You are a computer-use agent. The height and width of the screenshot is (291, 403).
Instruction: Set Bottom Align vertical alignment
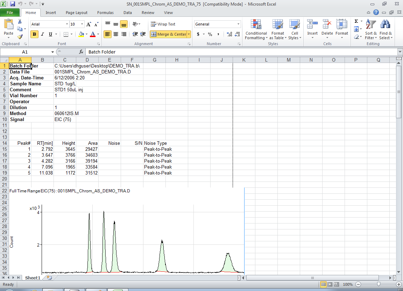coord(124,24)
